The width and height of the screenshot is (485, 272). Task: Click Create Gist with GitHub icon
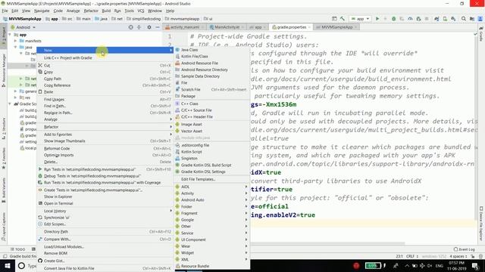click(105, 261)
